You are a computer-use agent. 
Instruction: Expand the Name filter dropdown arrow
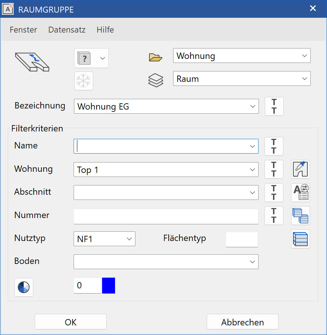tap(252, 146)
